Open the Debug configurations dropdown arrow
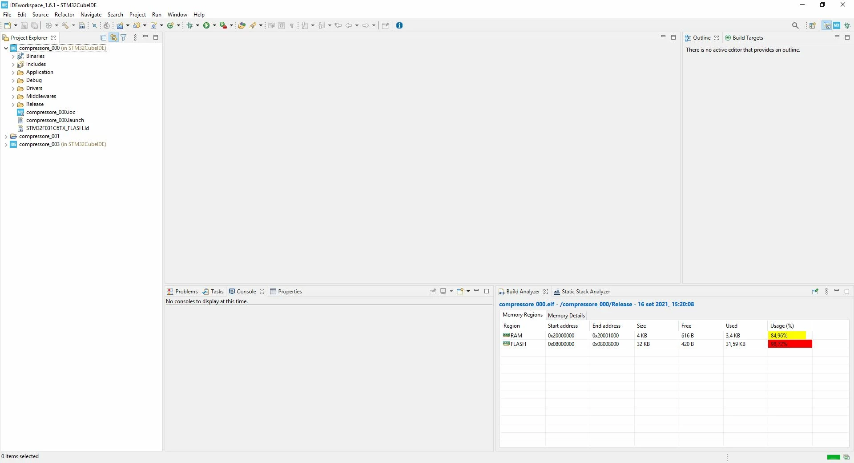This screenshot has height=463, width=854. click(x=198, y=25)
